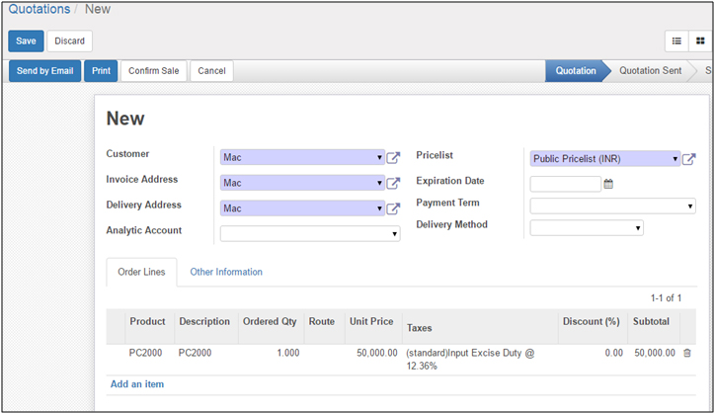The image size is (715, 414).
Task: Switch to Other Information tab
Action: [x=226, y=272]
